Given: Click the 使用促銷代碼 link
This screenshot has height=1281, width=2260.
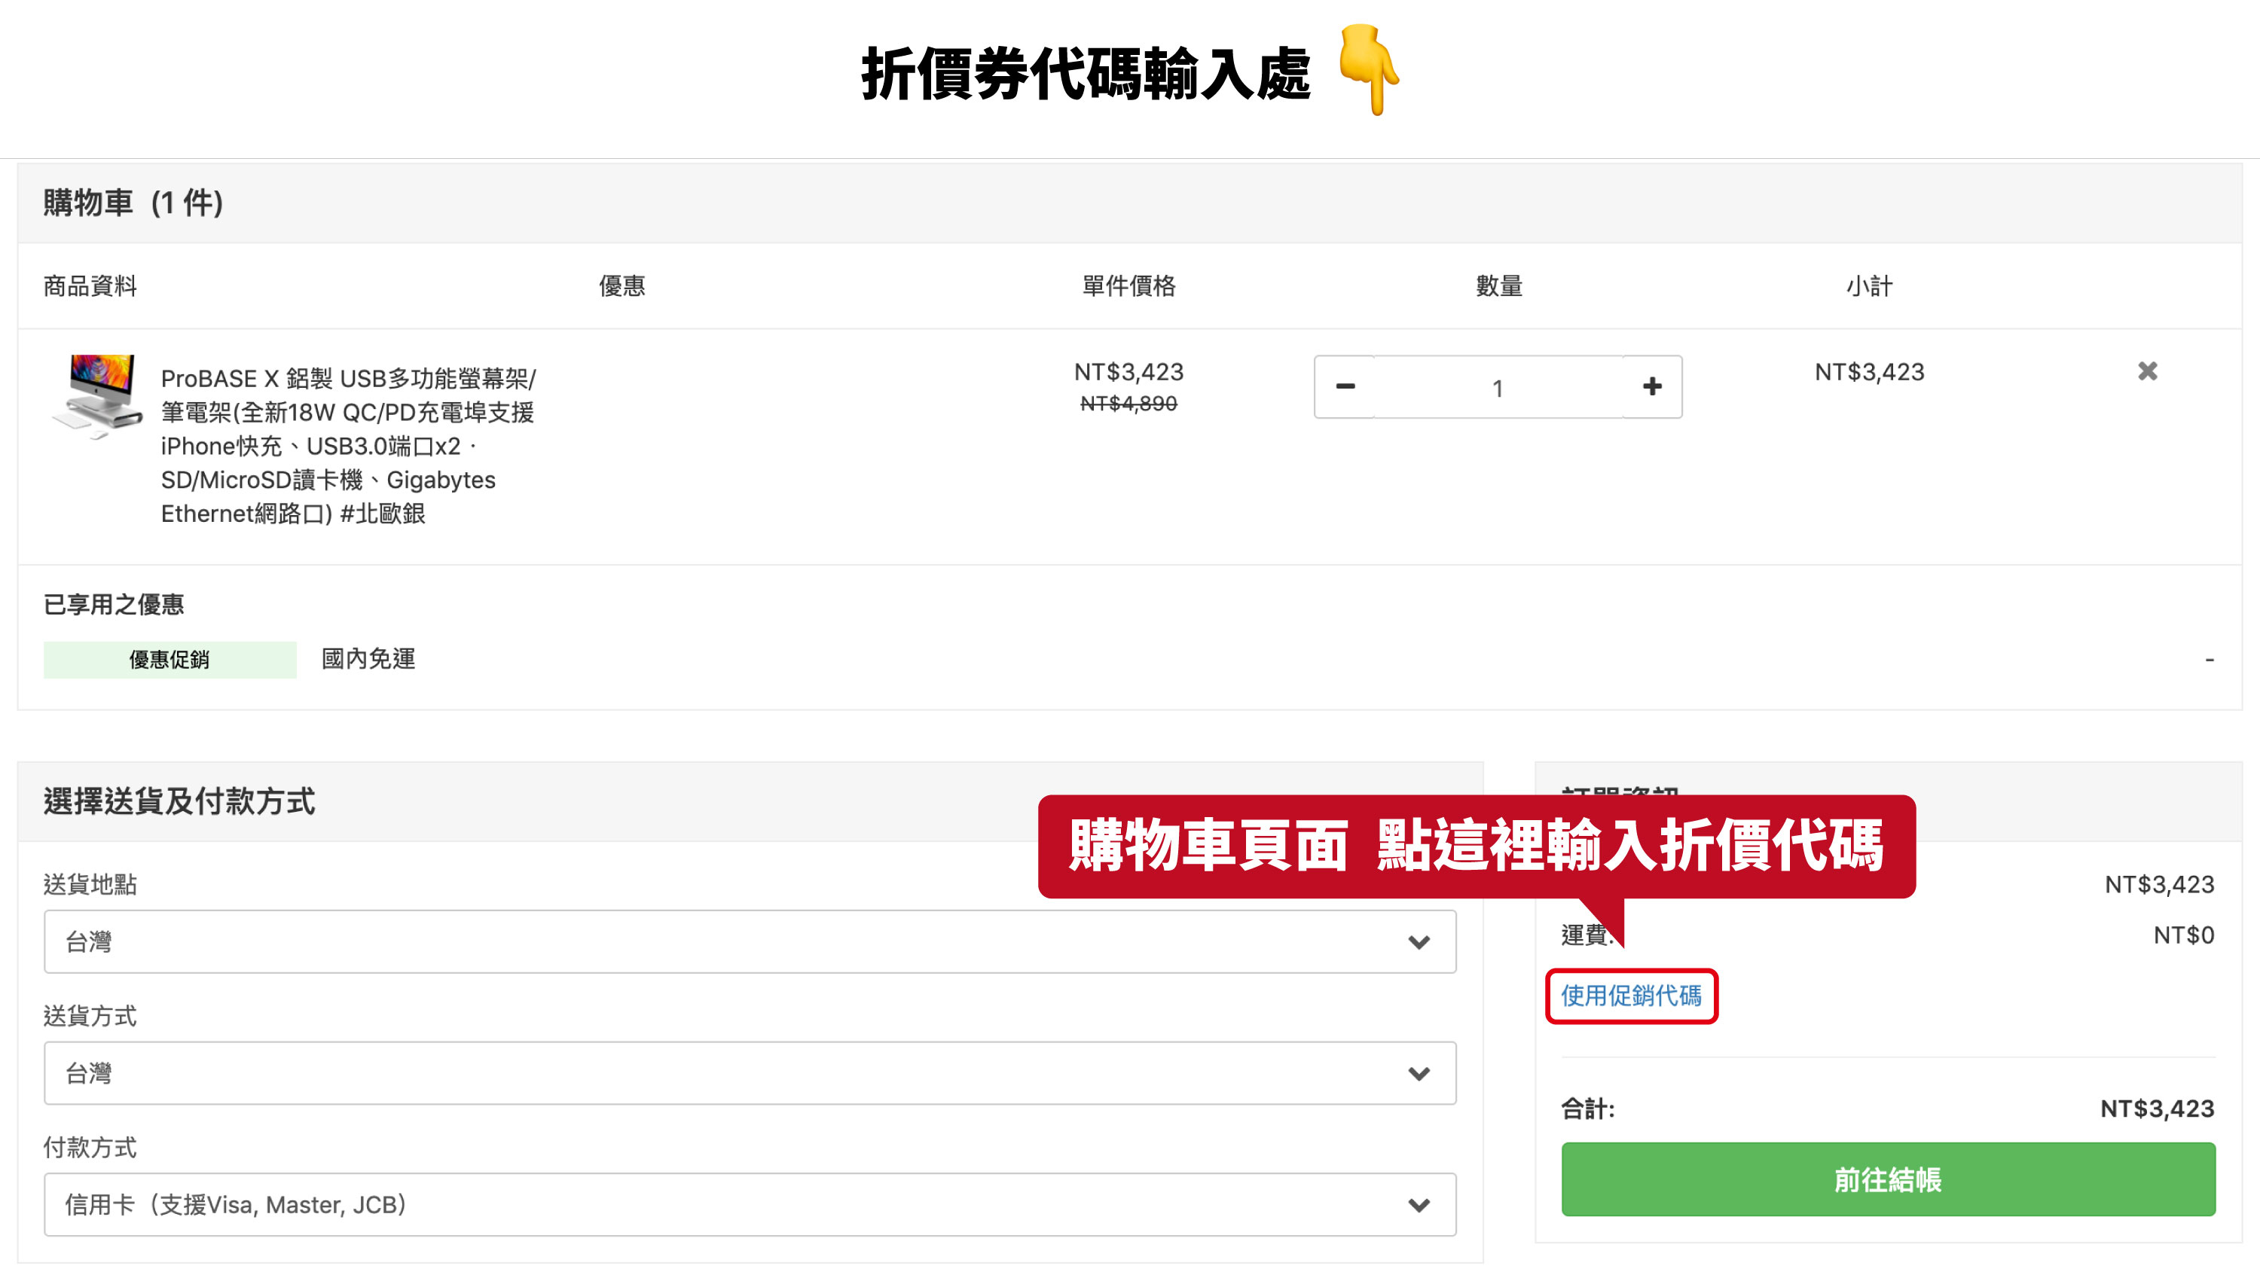Looking at the screenshot, I should (1631, 996).
